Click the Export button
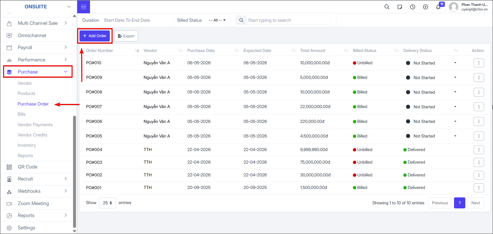The width and height of the screenshot is (493, 234). point(126,36)
